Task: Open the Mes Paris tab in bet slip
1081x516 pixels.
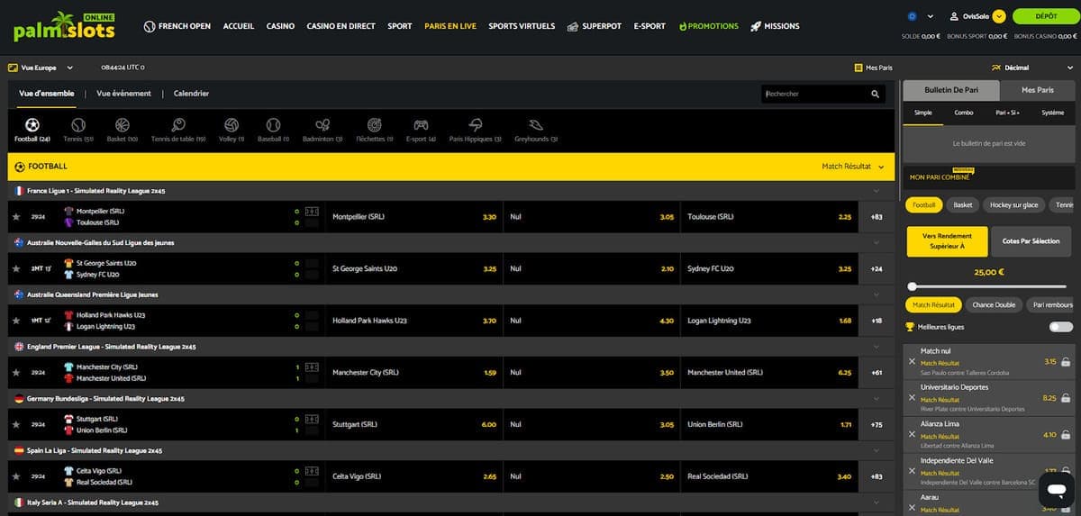Action: click(x=1038, y=90)
